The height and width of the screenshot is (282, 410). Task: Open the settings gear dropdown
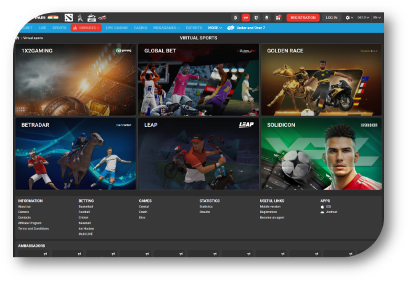(350, 18)
